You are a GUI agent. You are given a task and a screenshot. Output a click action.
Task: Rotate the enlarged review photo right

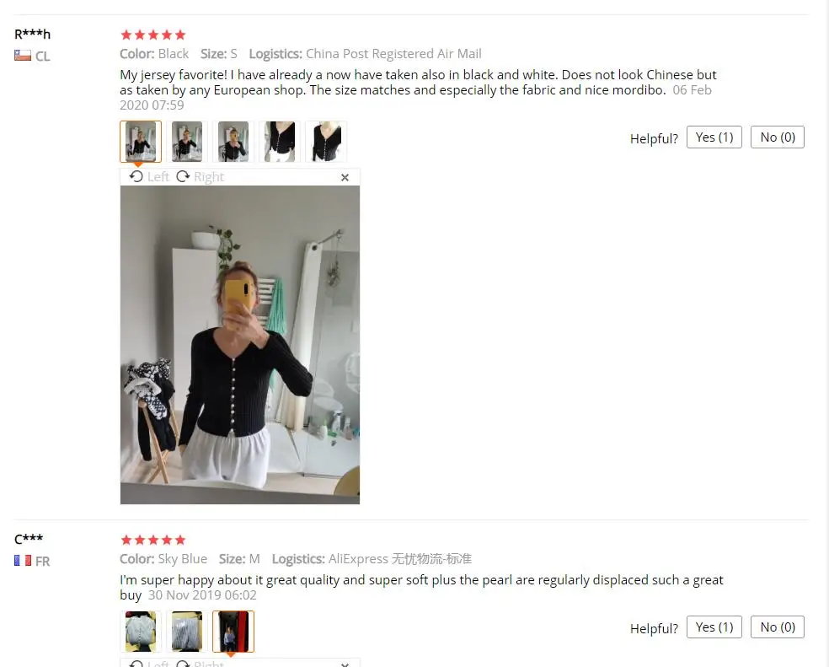click(x=201, y=177)
